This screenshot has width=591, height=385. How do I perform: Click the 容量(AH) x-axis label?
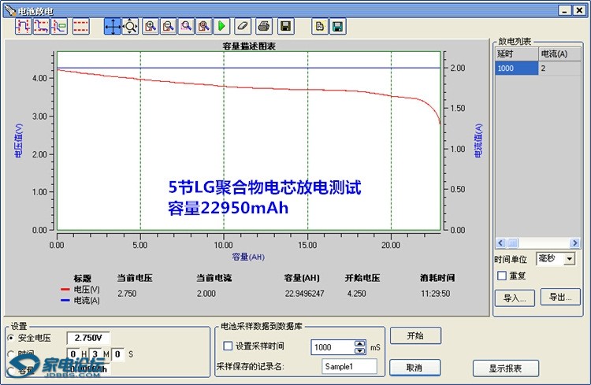click(x=248, y=257)
